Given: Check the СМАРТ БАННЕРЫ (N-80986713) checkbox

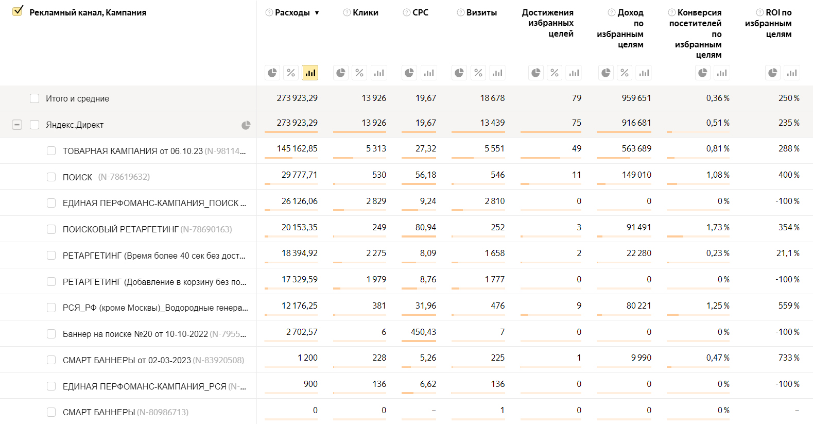Looking at the screenshot, I should (51, 412).
